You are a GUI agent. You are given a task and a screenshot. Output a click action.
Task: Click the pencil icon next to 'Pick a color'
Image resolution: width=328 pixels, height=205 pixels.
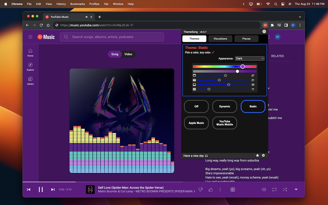[x=213, y=52]
